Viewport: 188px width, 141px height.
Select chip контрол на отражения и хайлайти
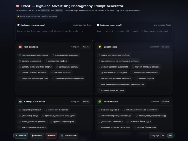[115, 79]
